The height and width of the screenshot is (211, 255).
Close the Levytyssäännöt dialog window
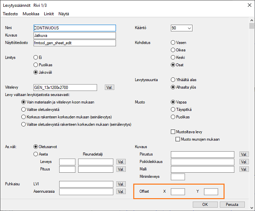[245, 5]
